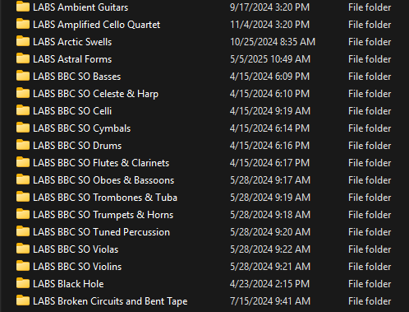Click the LABS Amplified Cello Quartet folder icon
Screen dimensions: 409x312
(23, 24)
